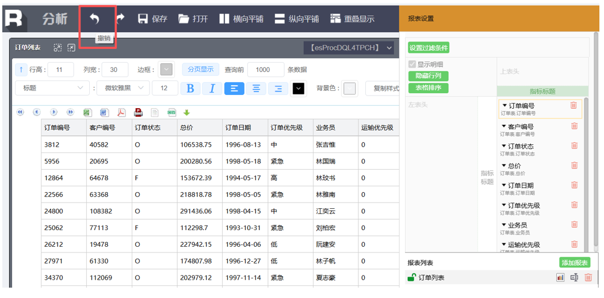Export the report as PDF icon
The image size is (604, 298).
(x=121, y=112)
